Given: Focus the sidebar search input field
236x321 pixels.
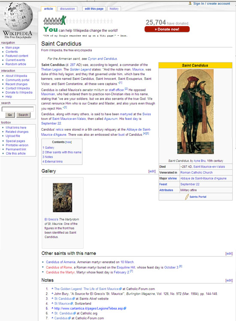Looking at the screenshot, I should (18, 109).
